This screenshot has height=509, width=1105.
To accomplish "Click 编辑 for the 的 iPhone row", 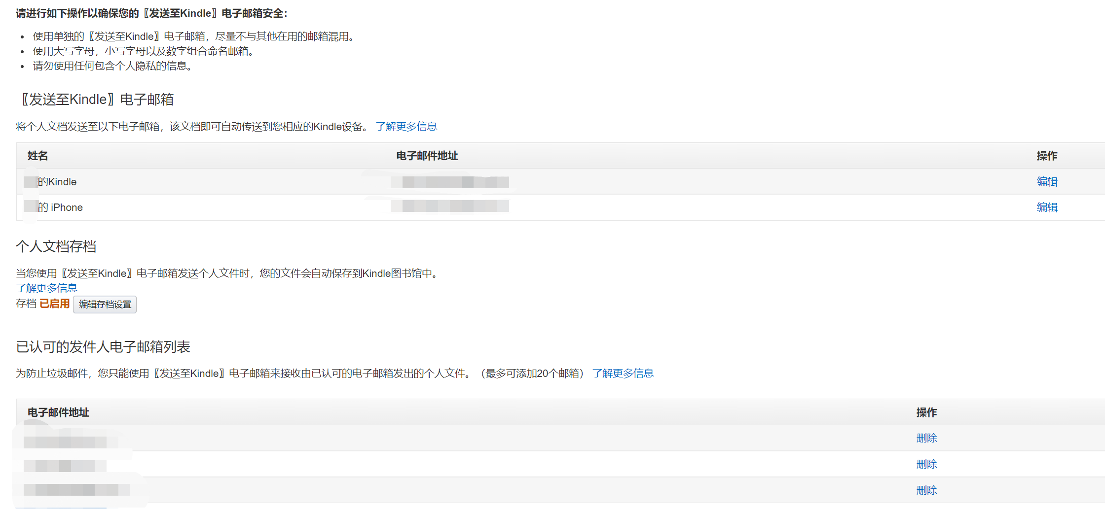I will [x=1047, y=207].
